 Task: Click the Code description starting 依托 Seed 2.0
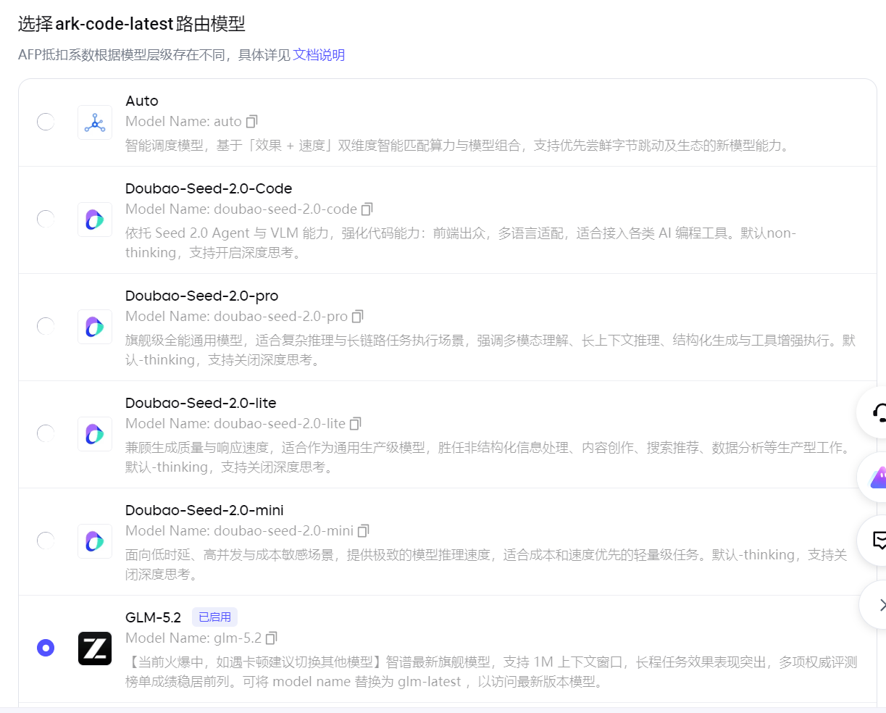pos(461,243)
